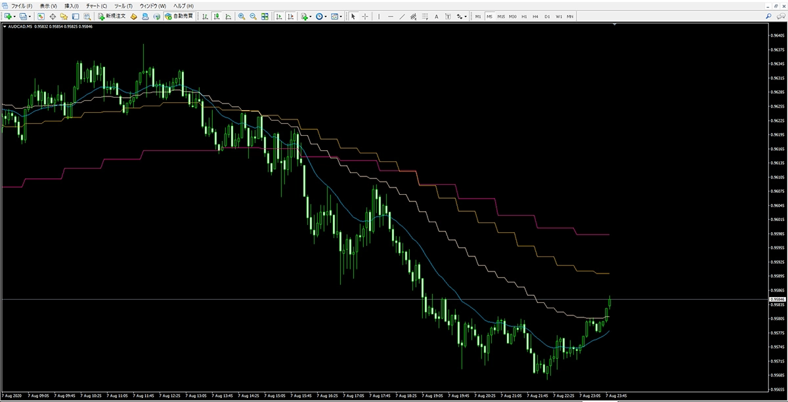Expand the profiles dropdown arrow
Image resolution: width=788 pixels, height=402 pixels.
click(30, 16)
